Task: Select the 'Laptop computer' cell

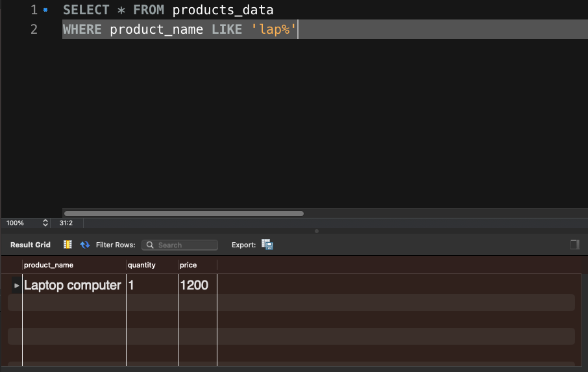Action: click(x=73, y=286)
